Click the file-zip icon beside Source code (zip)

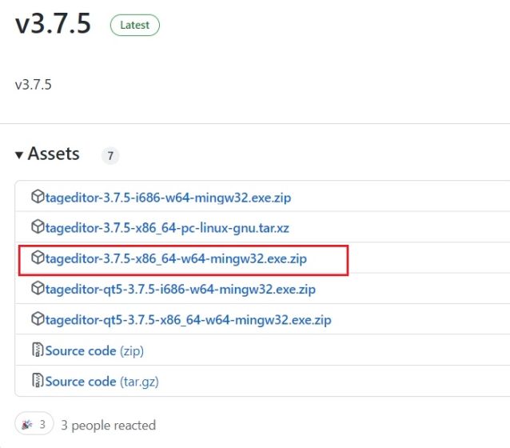[x=38, y=350]
